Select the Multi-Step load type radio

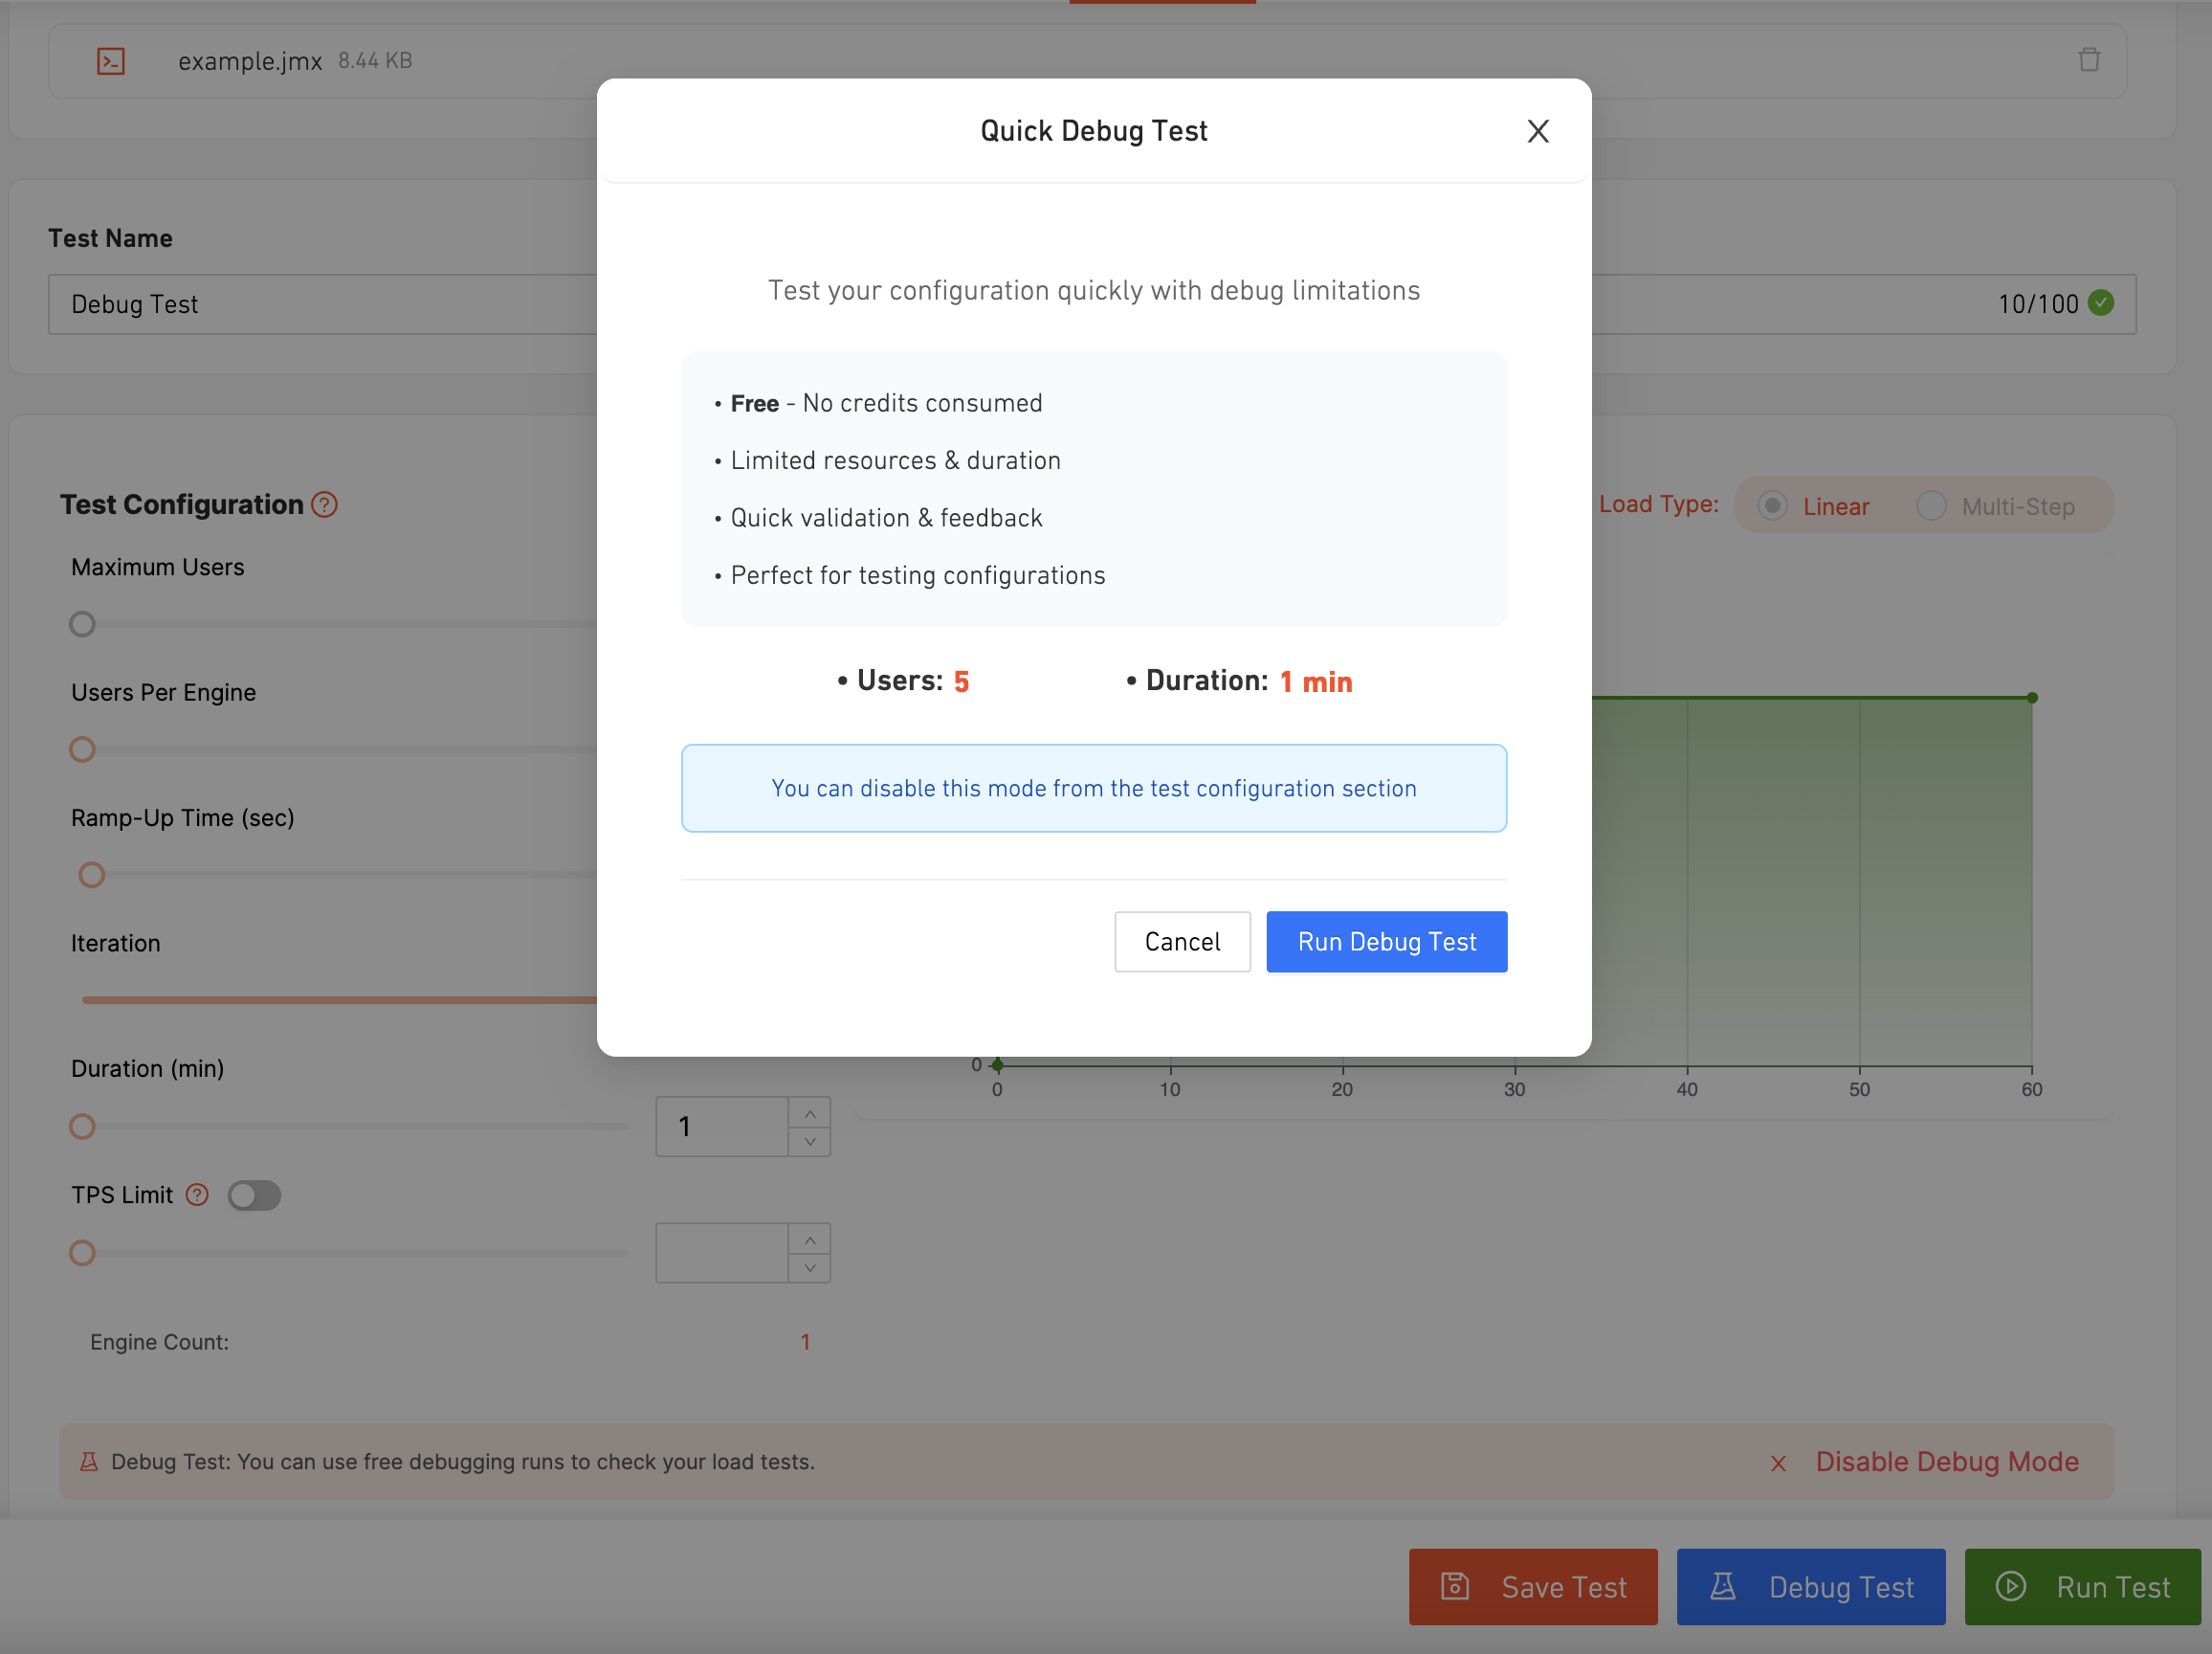[x=1930, y=505]
